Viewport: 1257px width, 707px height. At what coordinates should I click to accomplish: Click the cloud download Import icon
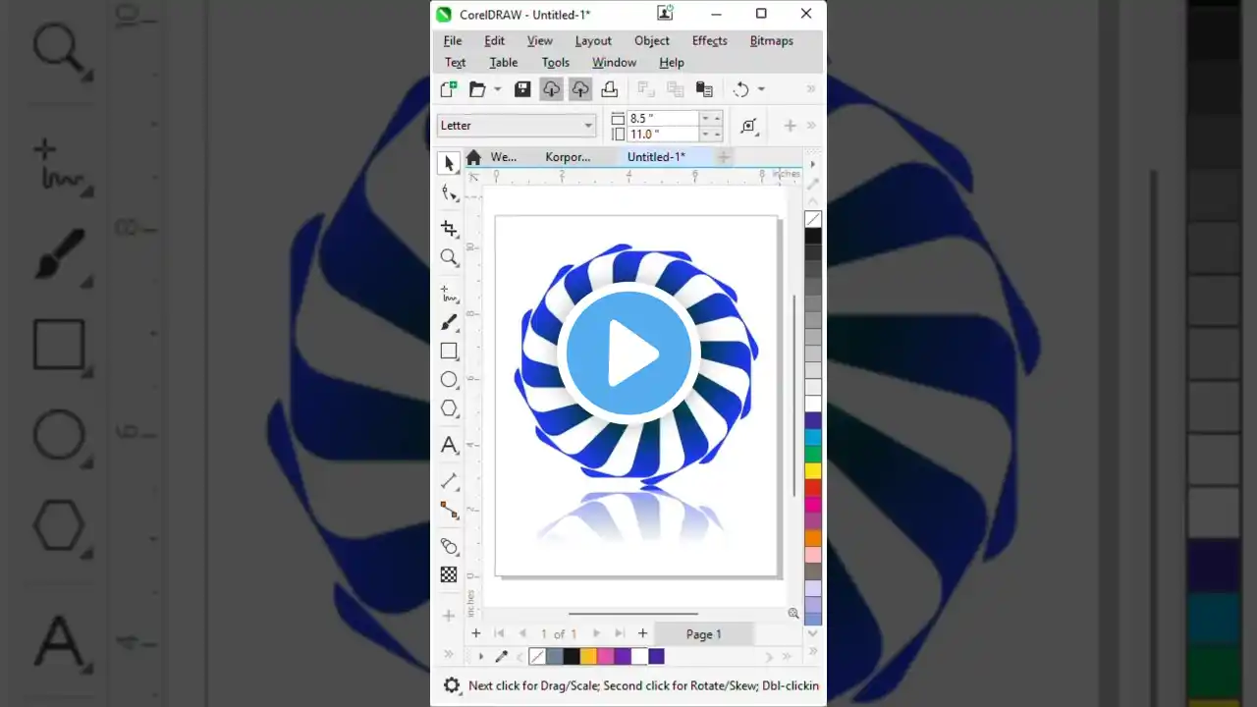[552, 89]
